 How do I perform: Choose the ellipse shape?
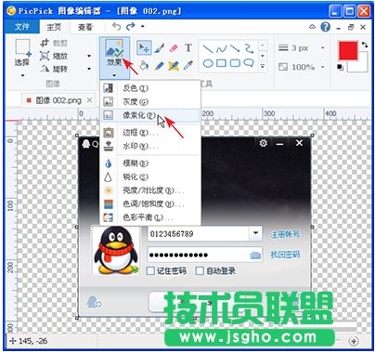pos(208,63)
